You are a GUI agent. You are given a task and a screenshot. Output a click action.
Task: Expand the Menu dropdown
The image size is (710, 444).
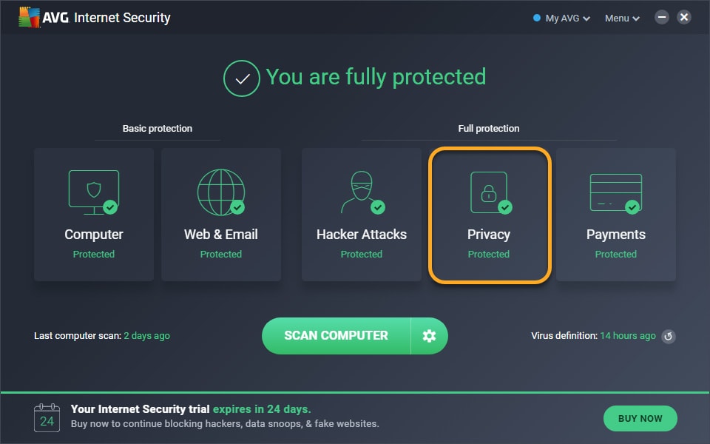coord(617,17)
